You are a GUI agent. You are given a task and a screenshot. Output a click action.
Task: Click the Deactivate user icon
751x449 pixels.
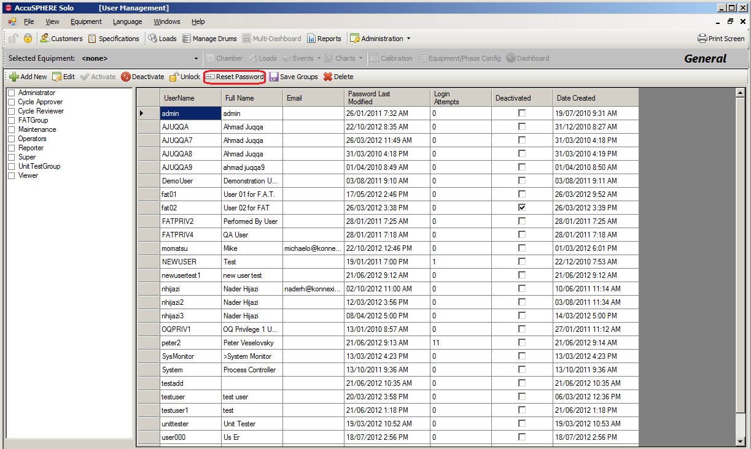pos(126,77)
